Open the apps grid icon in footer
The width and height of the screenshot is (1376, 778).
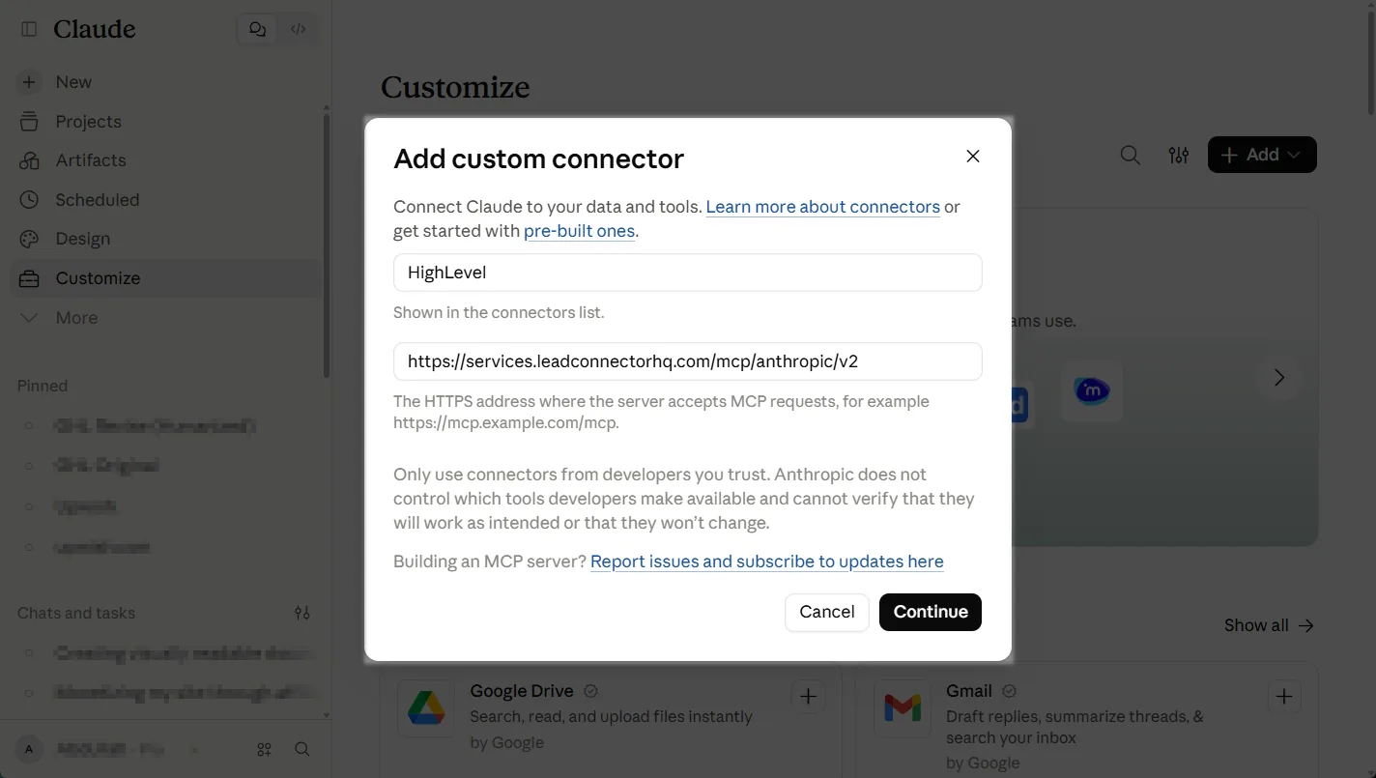pyautogui.click(x=264, y=749)
